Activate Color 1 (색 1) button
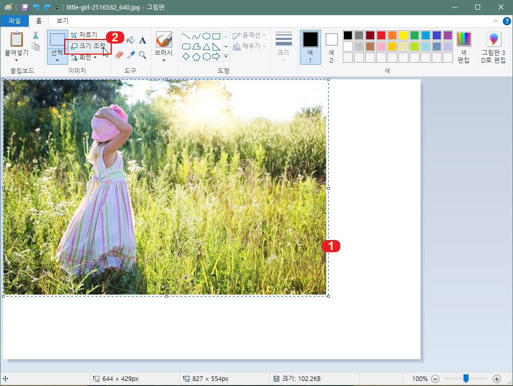513x386 pixels. pyautogui.click(x=310, y=47)
